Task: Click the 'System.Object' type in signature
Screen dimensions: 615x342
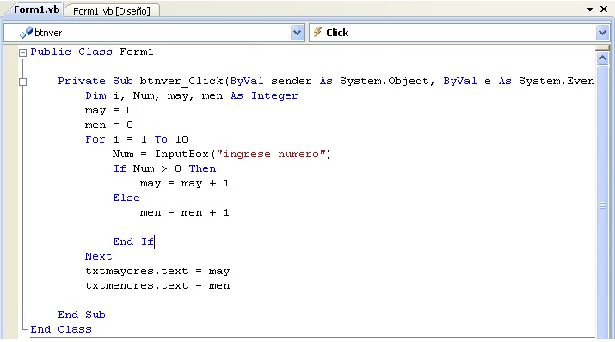Action: pyautogui.click(x=384, y=81)
